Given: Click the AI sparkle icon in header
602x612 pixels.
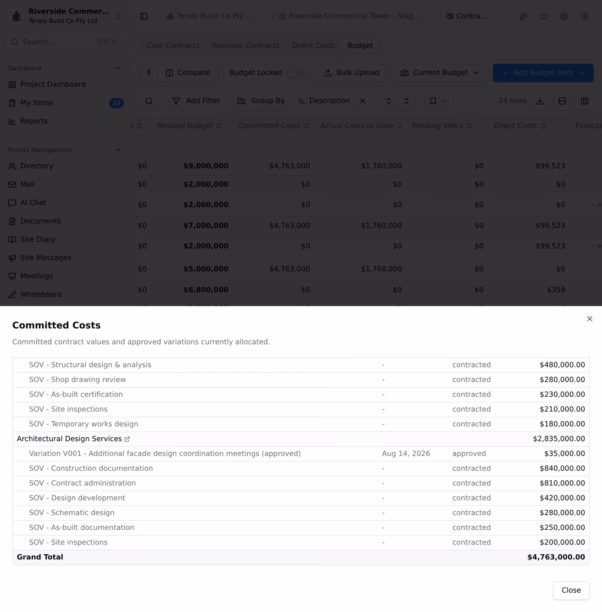Looking at the screenshot, I should (523, 16).
